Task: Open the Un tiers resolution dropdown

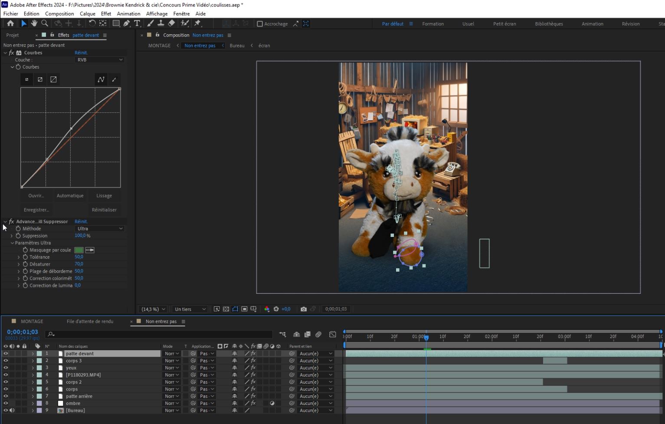Action: pos(190,309)
